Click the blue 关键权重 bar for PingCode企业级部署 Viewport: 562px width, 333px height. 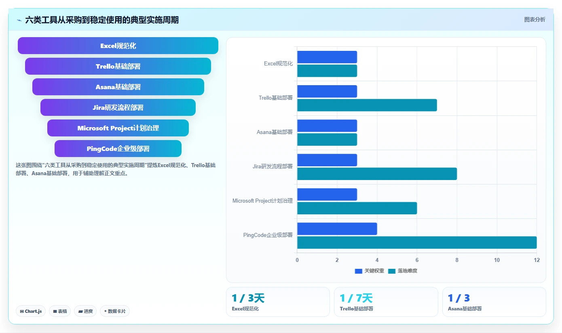pyautogui.click(x=337, y=228)
